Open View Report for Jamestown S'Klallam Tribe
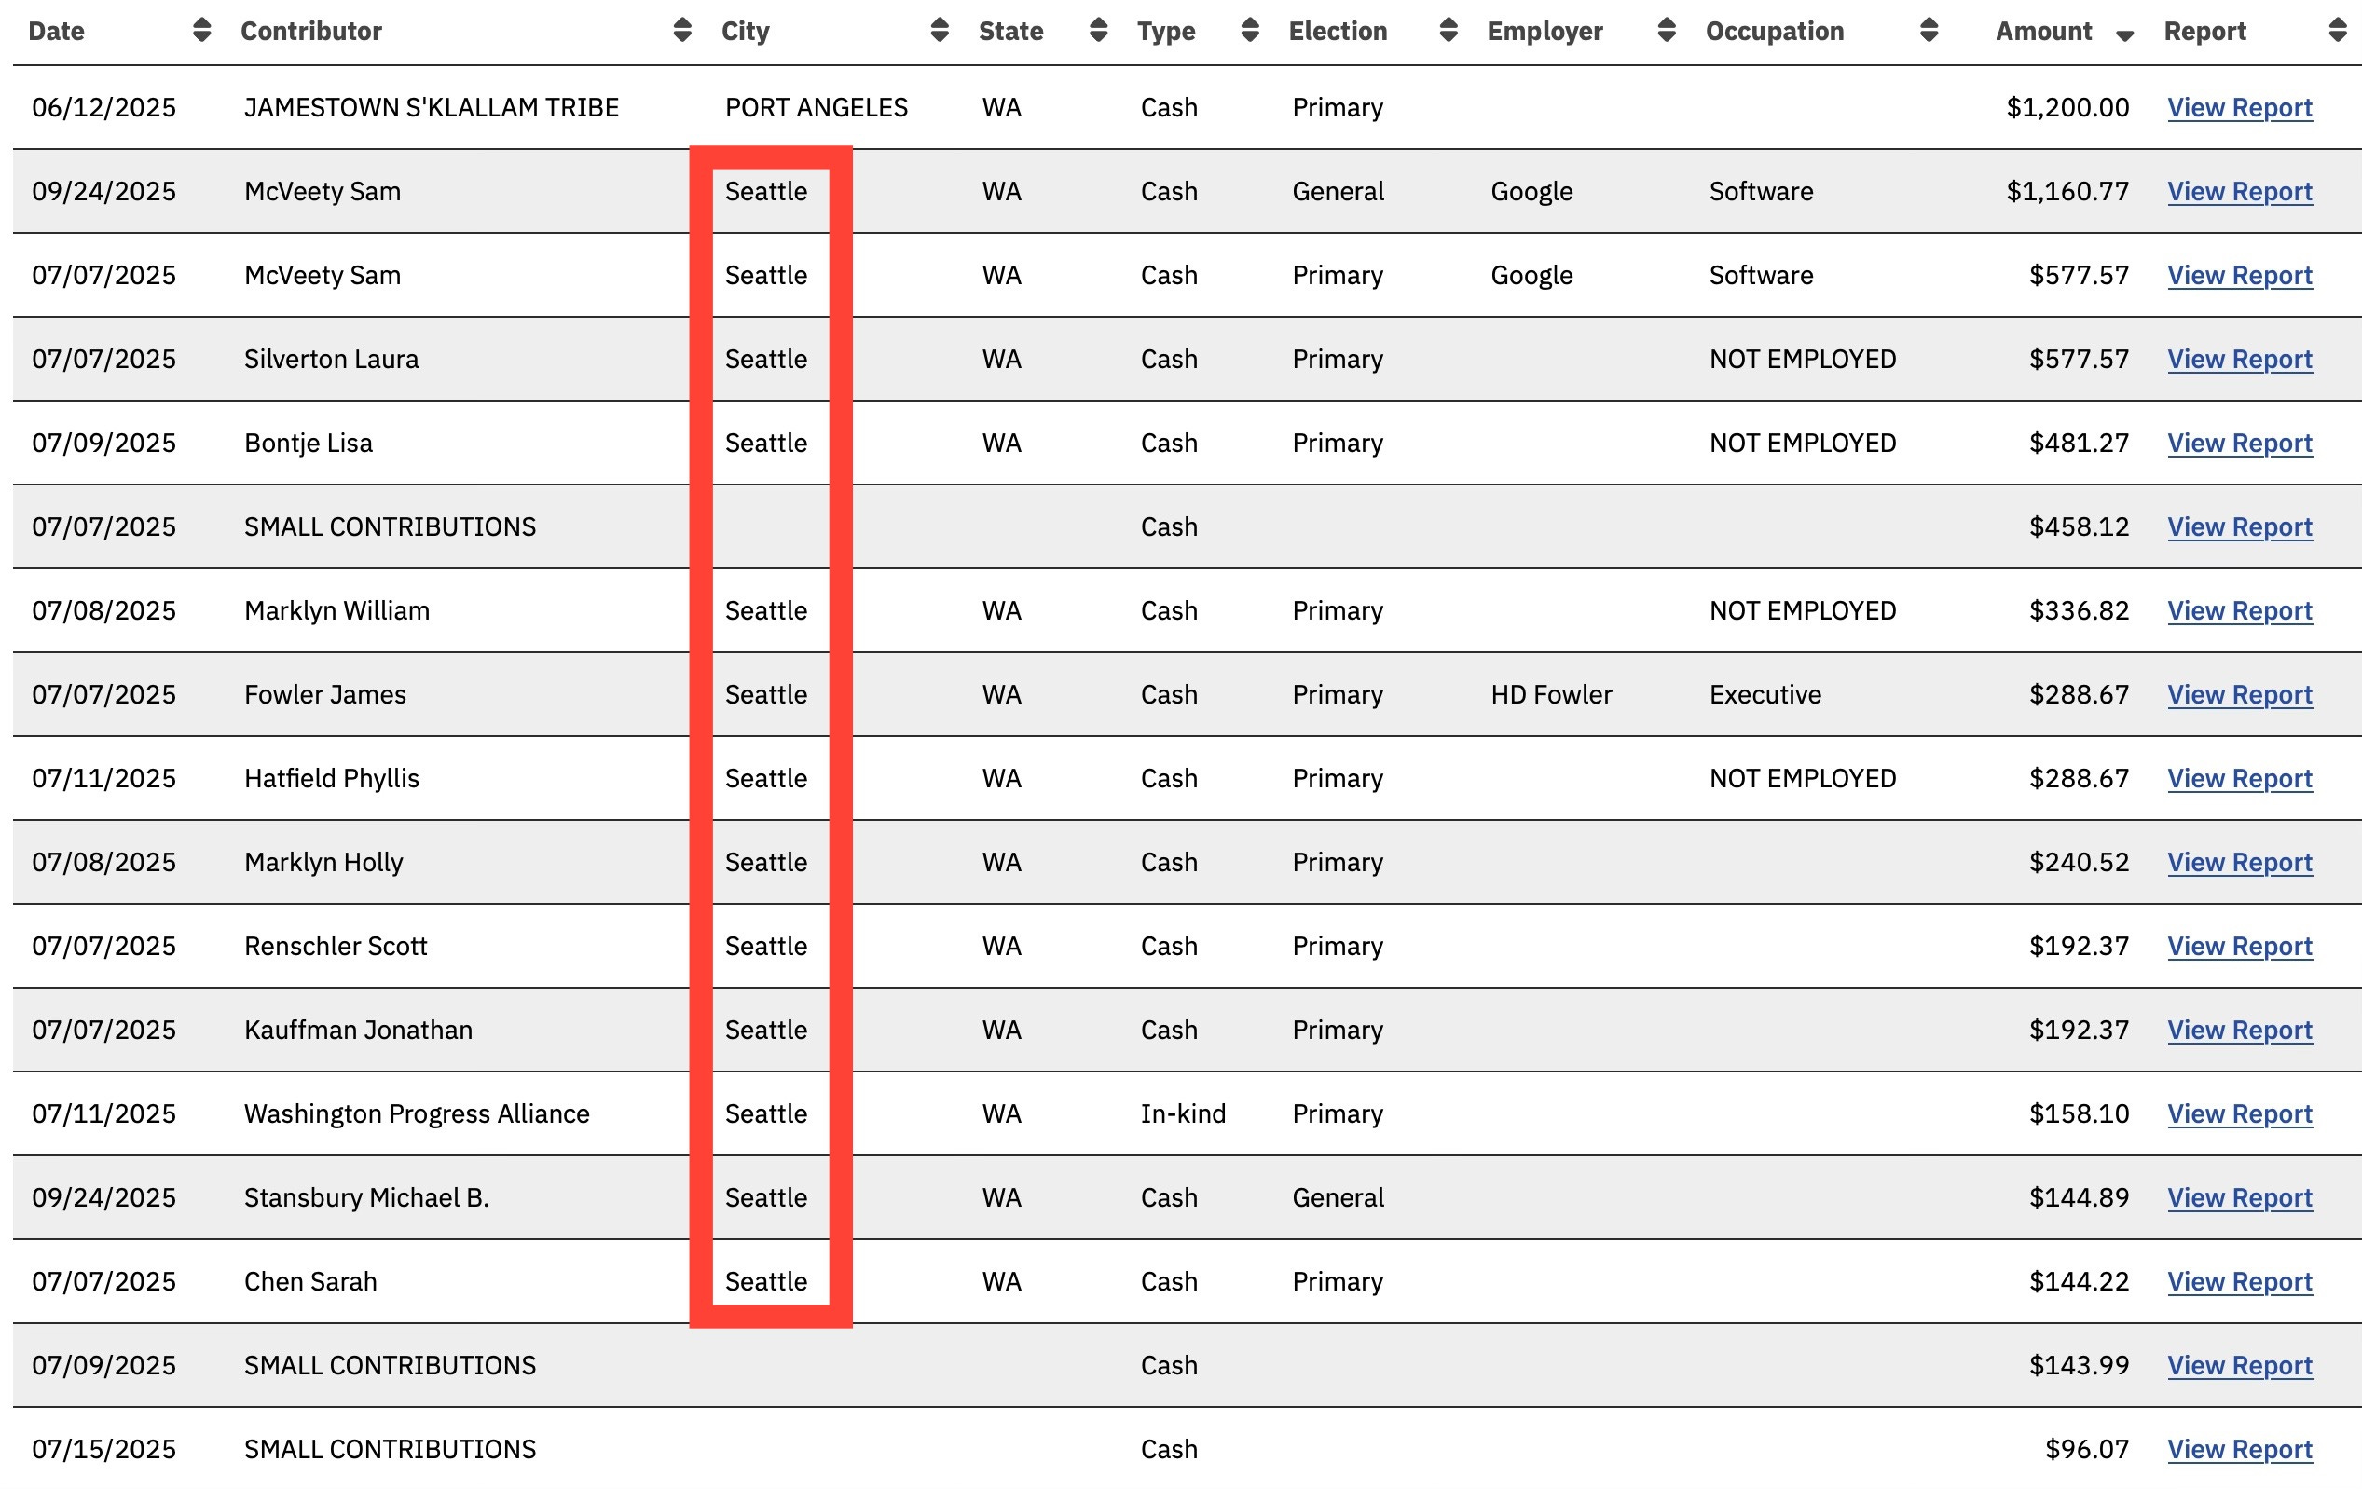Image resolution: width=2362 pixels, height=1489 pixels. click(2239, 108)
